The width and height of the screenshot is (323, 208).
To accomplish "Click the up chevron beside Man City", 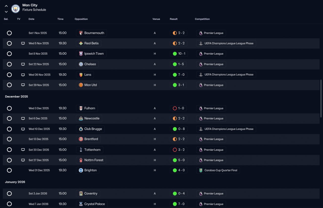I will click(x=6, y=6).
